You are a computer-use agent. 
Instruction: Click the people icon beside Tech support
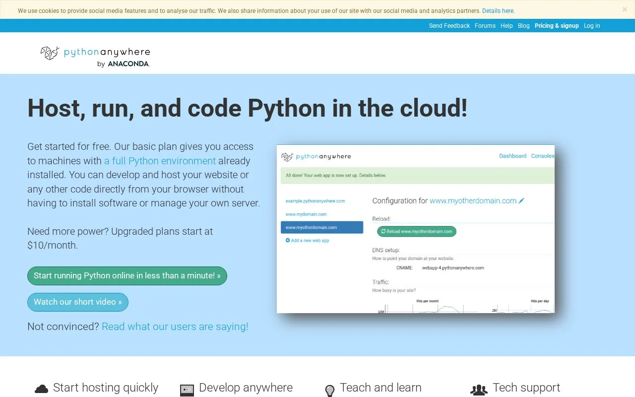point(479,390)
